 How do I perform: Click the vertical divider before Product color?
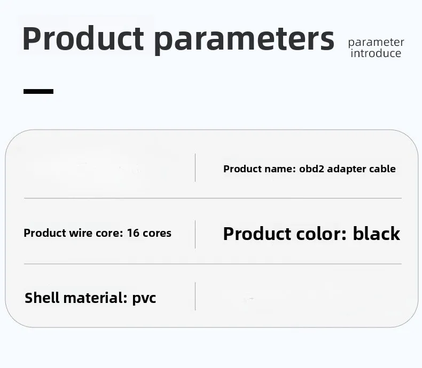pyautogui.click(x=195, y=234)
